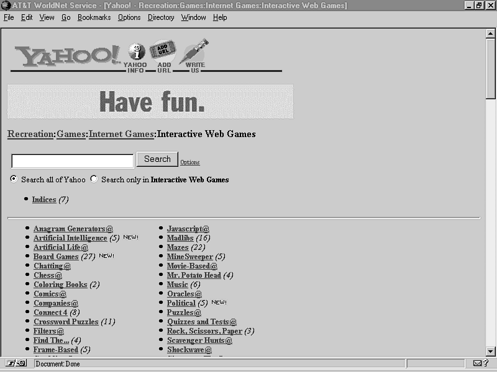Open the Board Games category
The height and width of the screenshot is (372, 497).
(x=56, y=257)
